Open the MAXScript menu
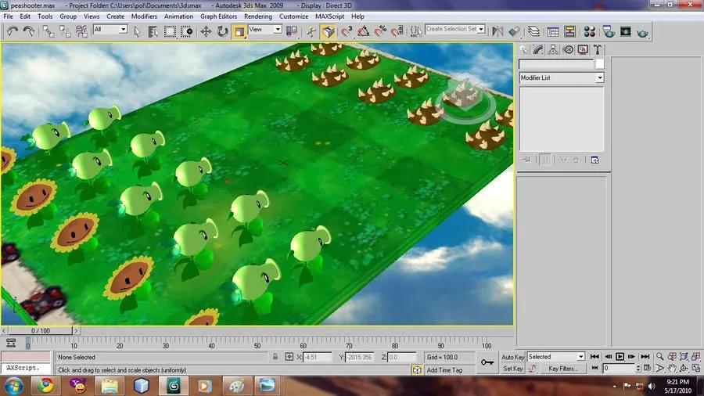Screen dimensions: 704x396 pyautogui.click(x=329, y=16)
